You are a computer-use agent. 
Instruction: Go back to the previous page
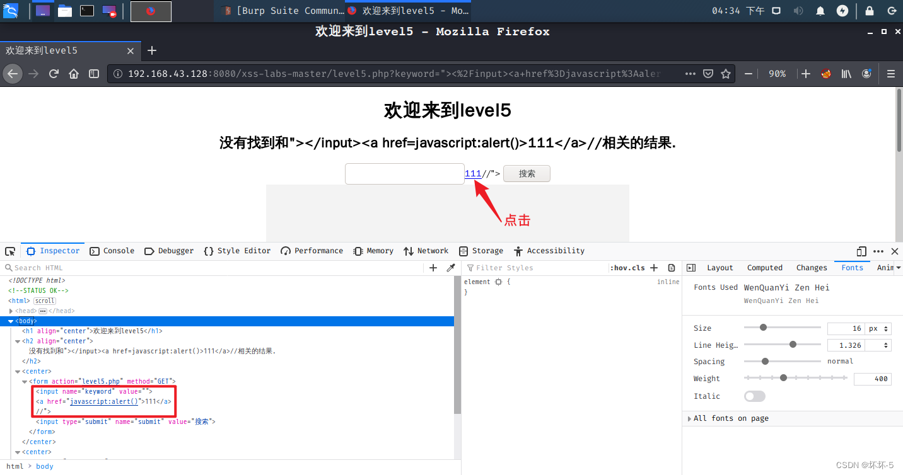pos(13,74)
